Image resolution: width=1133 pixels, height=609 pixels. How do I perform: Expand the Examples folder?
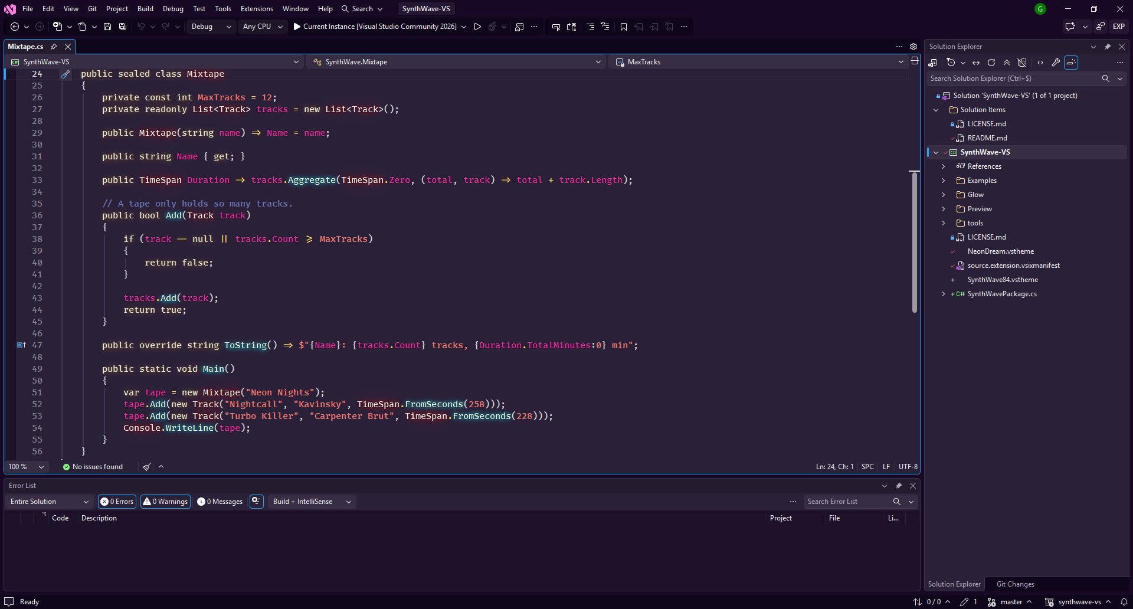[944, 181]
